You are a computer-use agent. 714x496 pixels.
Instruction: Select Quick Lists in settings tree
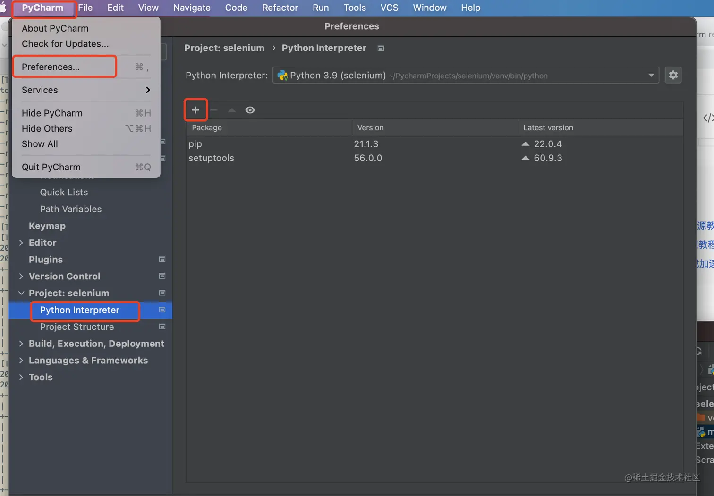(x=64, y=192)
